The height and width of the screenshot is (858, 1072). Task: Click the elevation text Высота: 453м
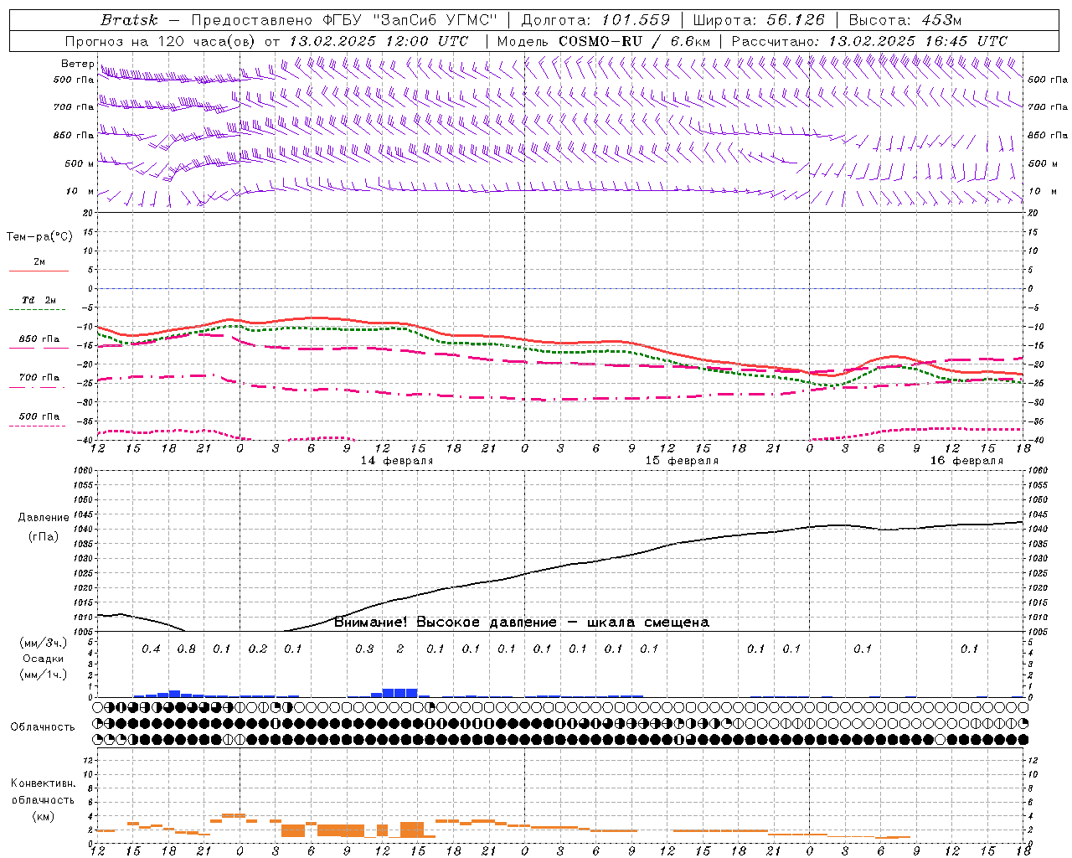[904, 20]
